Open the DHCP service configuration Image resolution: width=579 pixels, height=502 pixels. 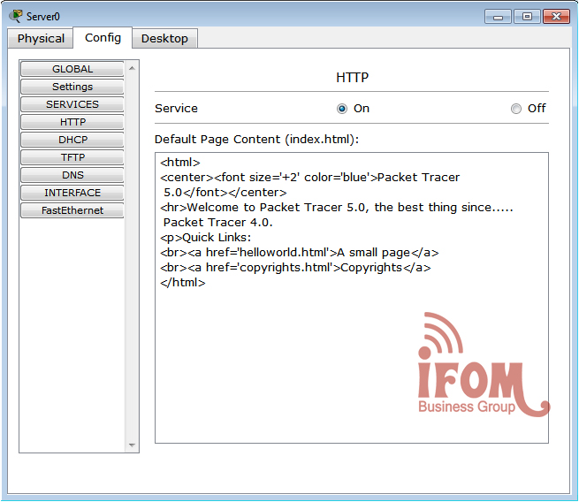72,140
